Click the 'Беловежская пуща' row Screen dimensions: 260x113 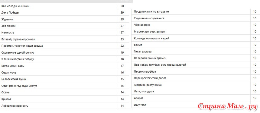pos(65,79)
